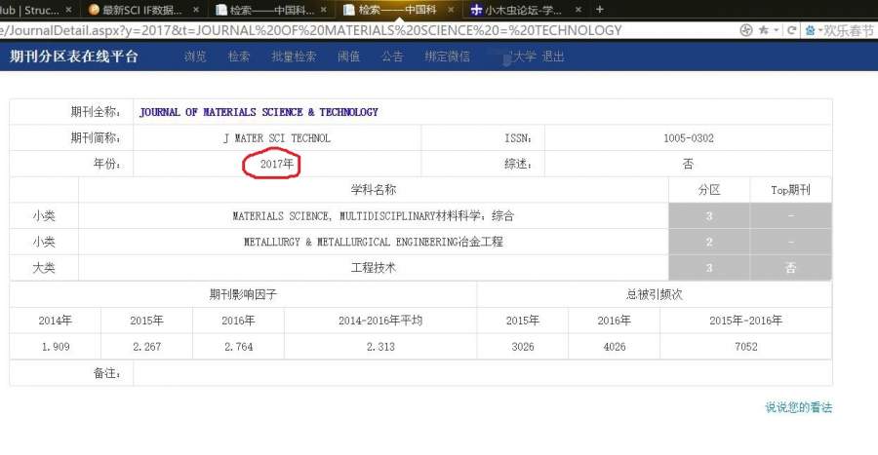Viewport: 878px width, 455px height.
Task: Close the active 检索——中国科 tab
Action: click(x=451, y=10)
